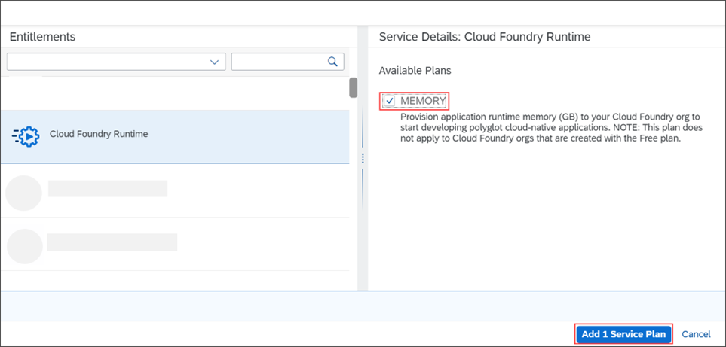Focus the entitlements search input field
This screenshot has width=726, height=347.
[279, 62]
